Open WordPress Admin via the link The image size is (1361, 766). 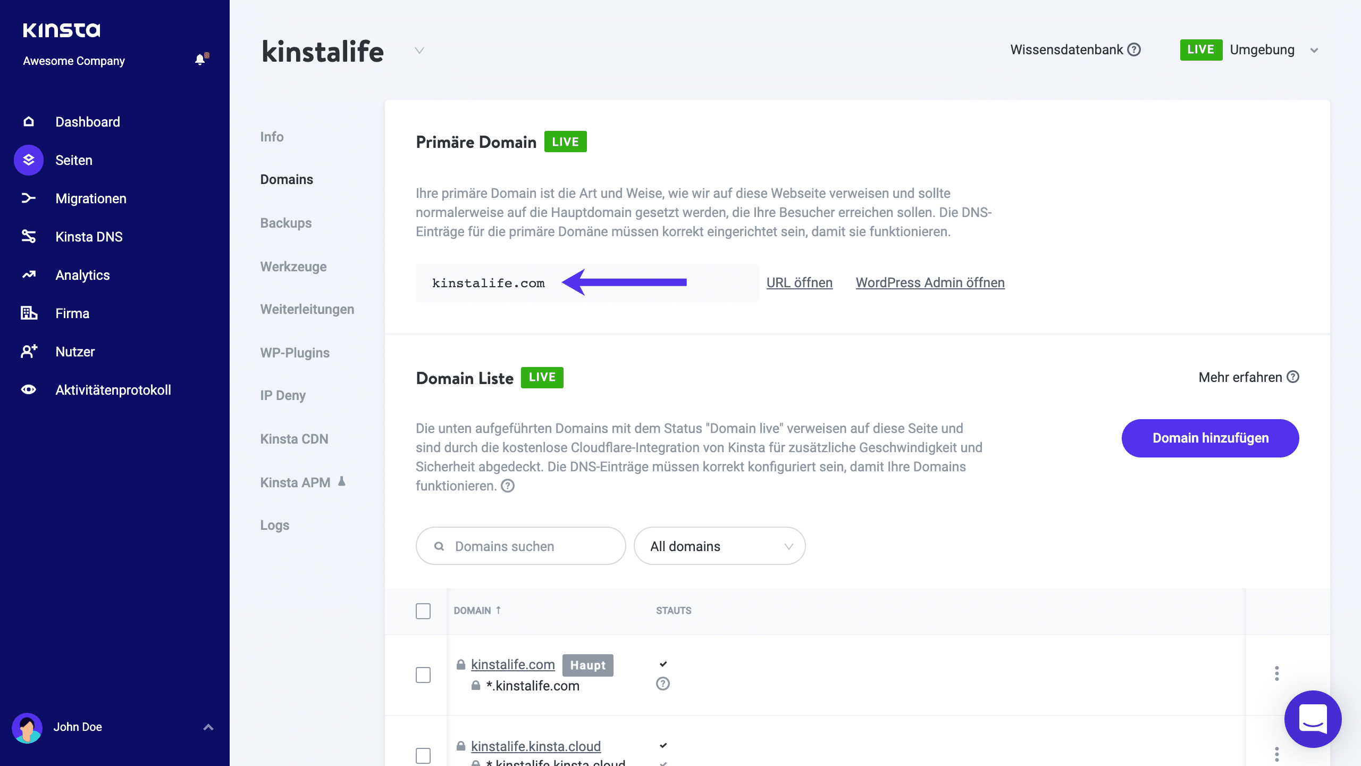[929, 282]
